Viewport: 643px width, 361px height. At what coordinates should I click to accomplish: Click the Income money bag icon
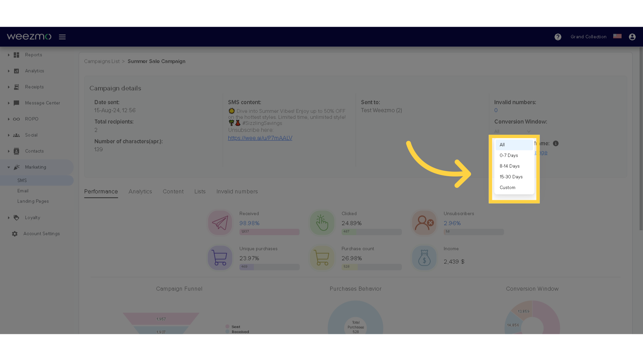pyautogui.click(x=424, y=258)
